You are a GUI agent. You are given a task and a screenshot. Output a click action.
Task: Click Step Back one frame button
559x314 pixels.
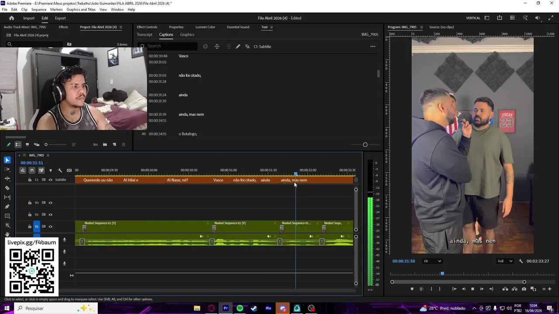[463, 289]
